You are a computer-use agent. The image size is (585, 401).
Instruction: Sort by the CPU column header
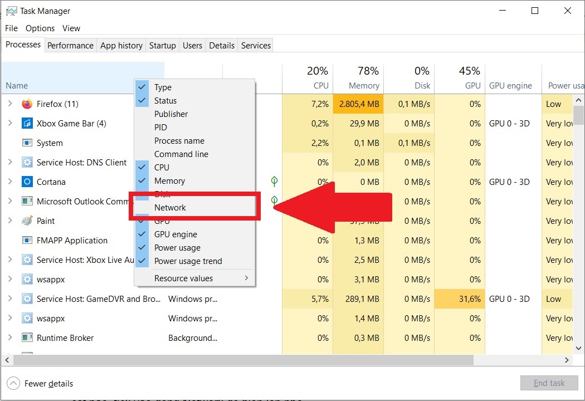coord(308,78)
